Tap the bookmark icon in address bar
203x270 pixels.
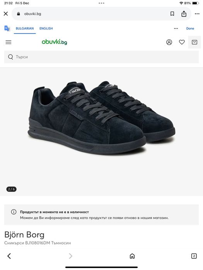click(x=172, y=13)
